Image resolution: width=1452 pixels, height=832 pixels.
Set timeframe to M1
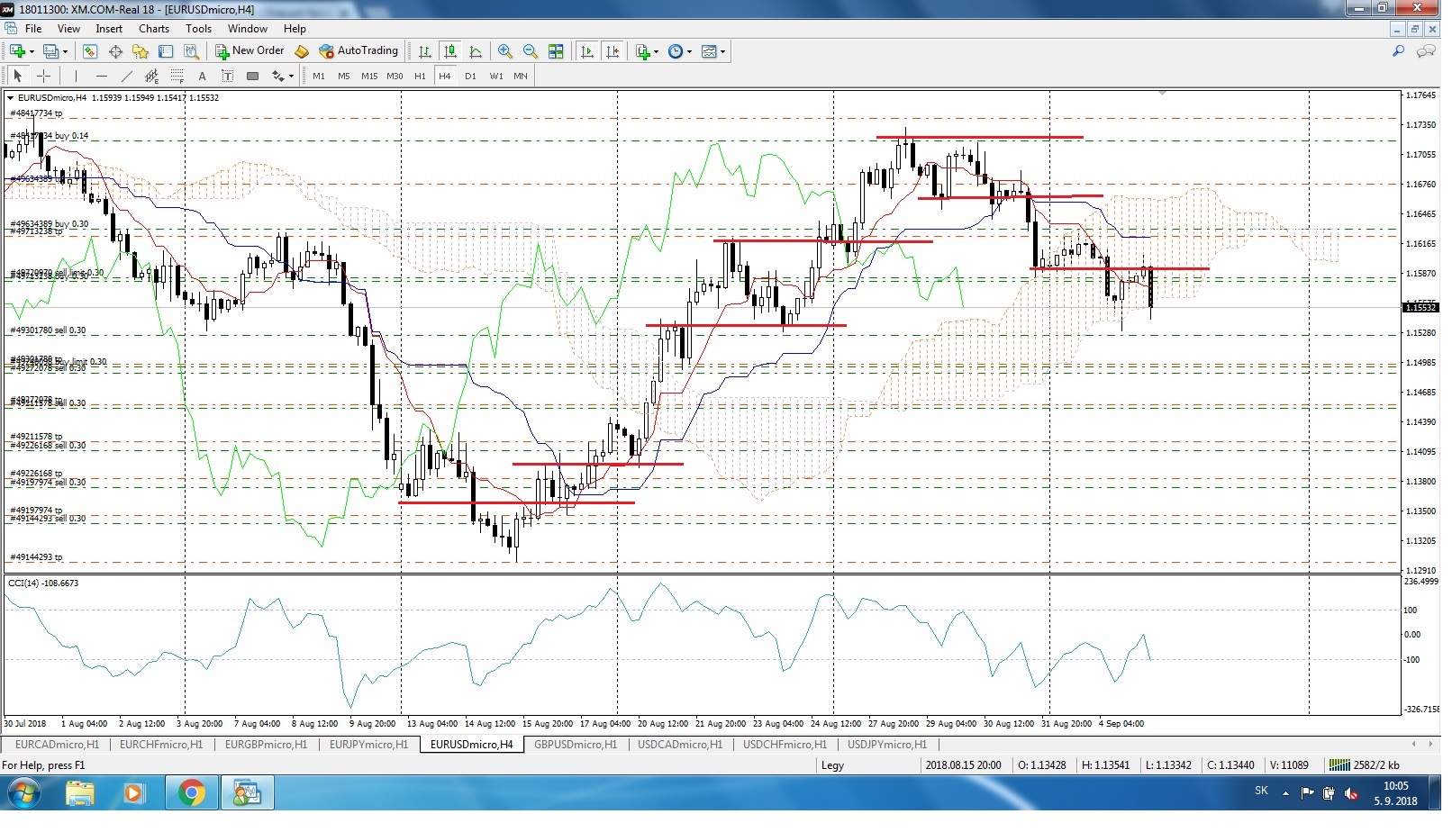coord(319,76)
